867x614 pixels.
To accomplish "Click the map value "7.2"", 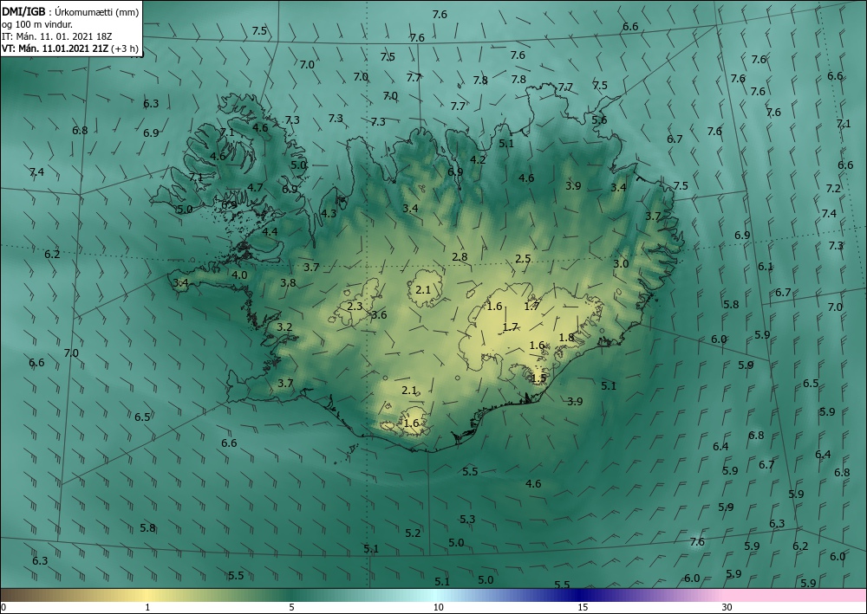I will (833, 188).
